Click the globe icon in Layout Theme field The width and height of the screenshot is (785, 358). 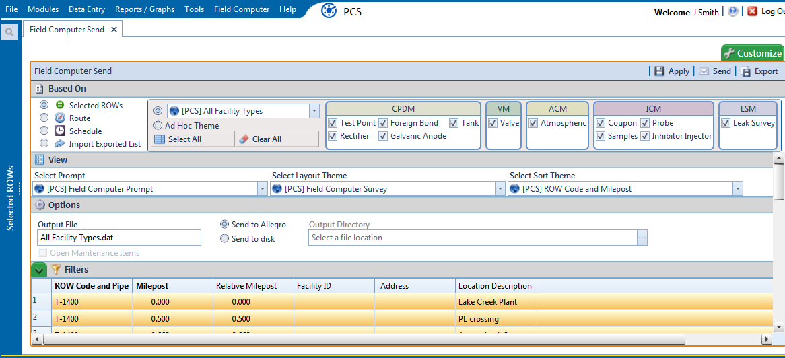point(277,189)
